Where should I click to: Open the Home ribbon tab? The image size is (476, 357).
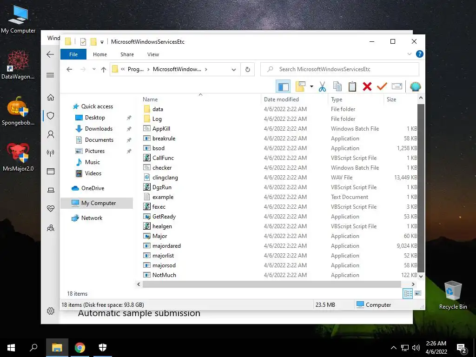100,54
